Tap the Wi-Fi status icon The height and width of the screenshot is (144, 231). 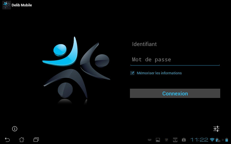tap(212, 140)
